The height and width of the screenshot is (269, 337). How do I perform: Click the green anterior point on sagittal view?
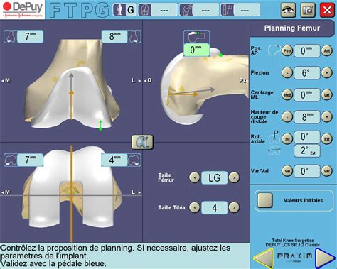(220, 55)
